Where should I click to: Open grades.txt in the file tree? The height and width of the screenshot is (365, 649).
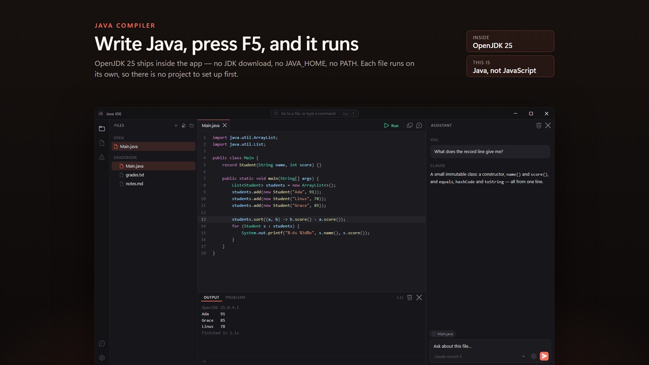point(153,175)
